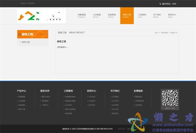Image resolution: width=196 pixels, height=133 pixels.
Task: Open 别墅智能 under footer 产品中心
Action: [x=22, y=97]
